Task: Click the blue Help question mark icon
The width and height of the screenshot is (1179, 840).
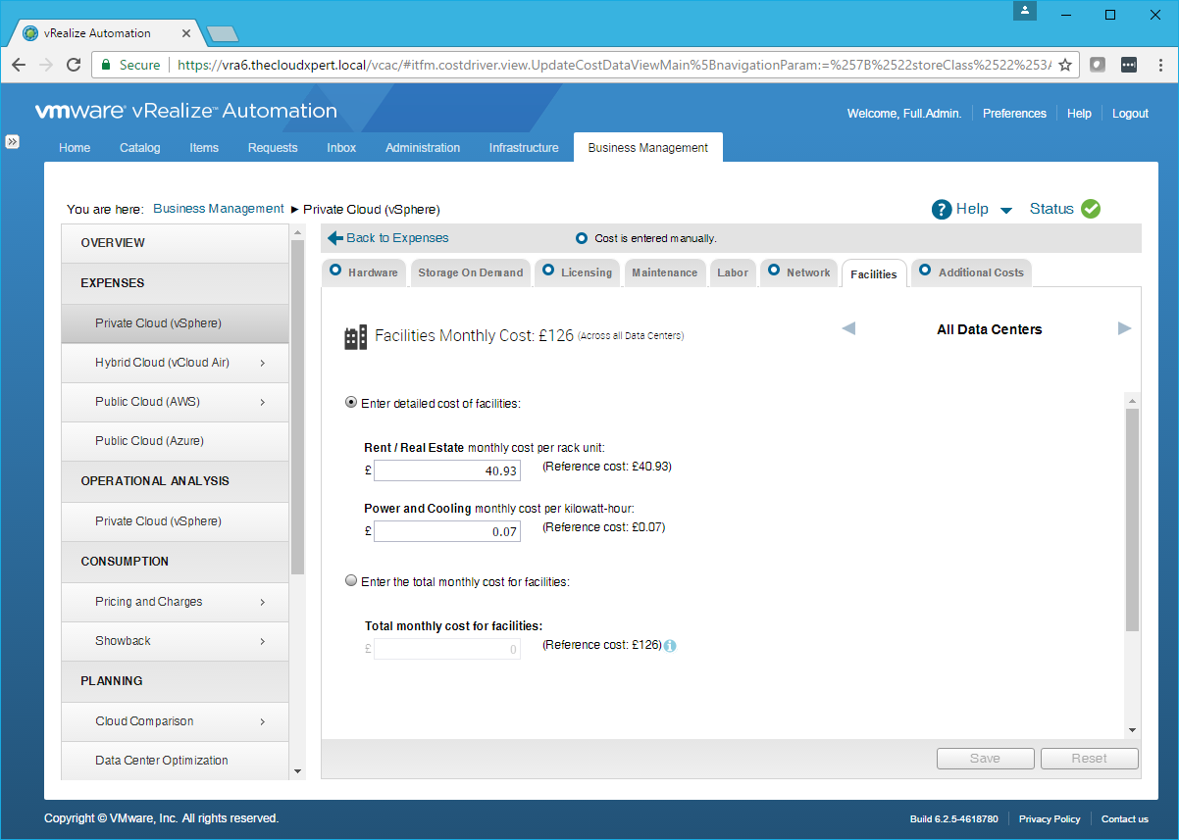Action: [942, 209]
